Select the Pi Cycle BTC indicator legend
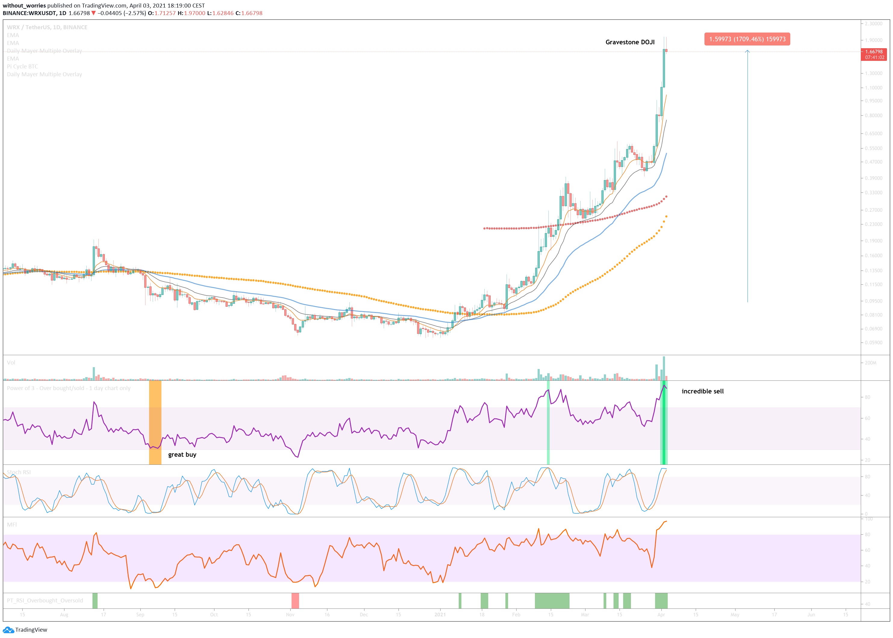 pos(22,66)
